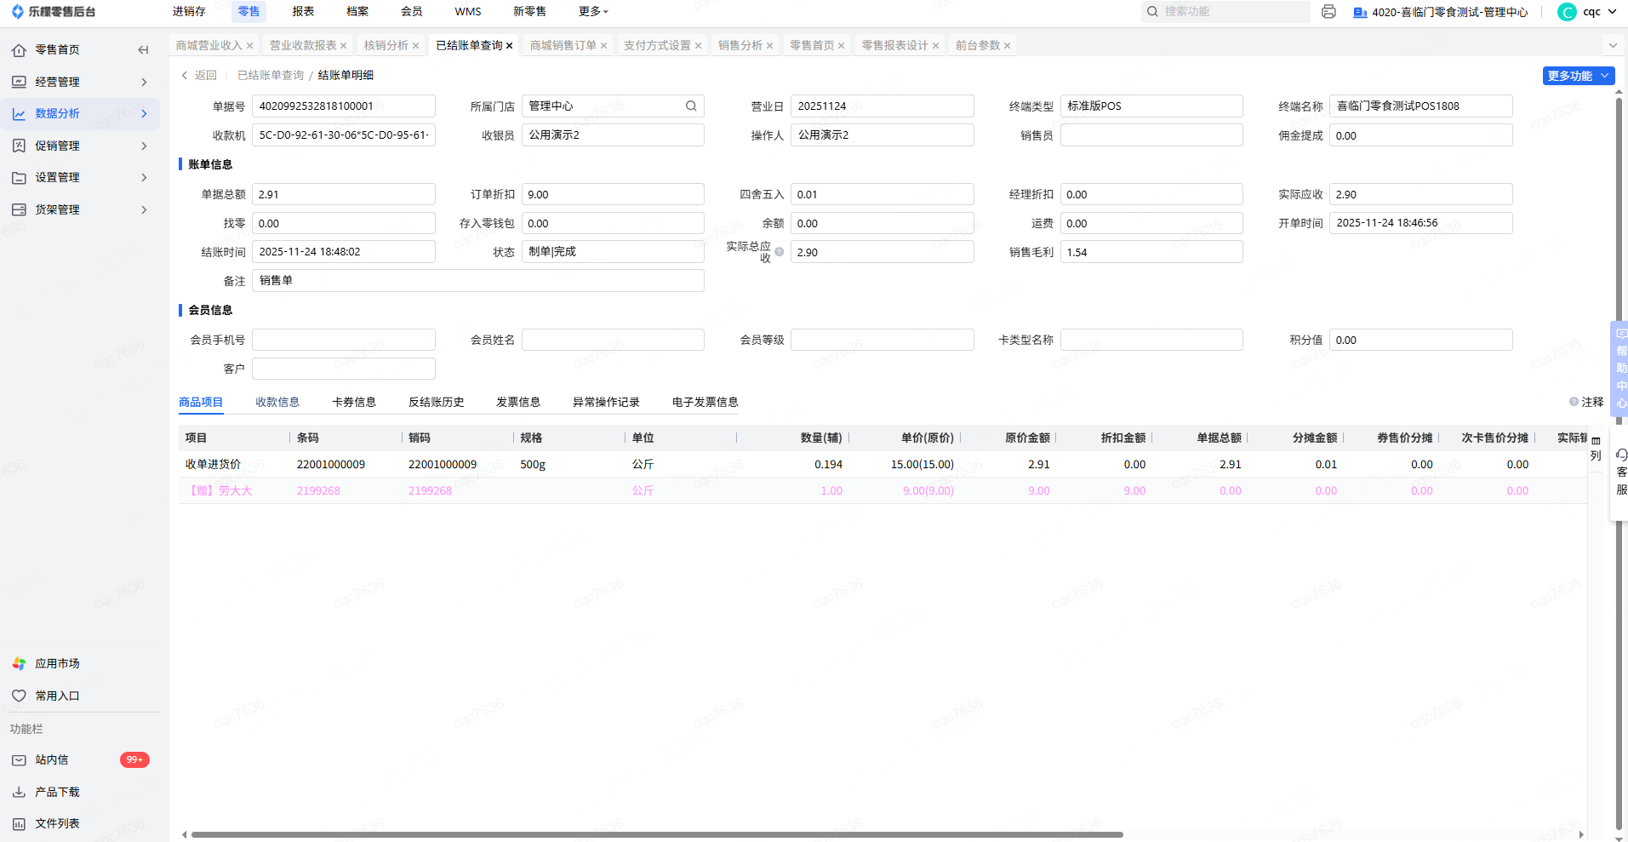Click the 文件列表 file list icon

click(x=19, y=824)
